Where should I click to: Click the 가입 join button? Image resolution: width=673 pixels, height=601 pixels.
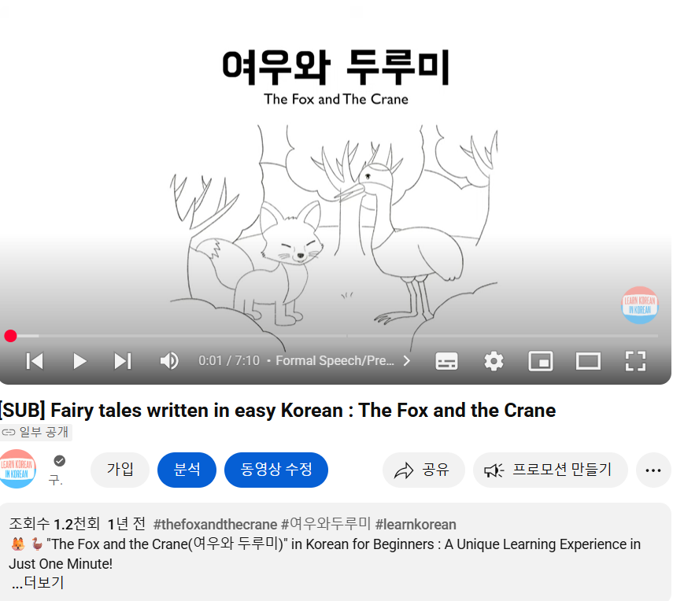click(x=120, y=470)
